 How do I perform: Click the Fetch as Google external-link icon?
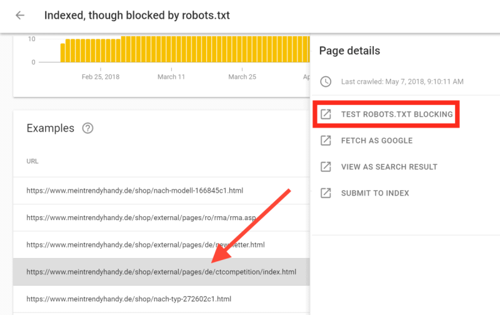click(x=326, y=141)
